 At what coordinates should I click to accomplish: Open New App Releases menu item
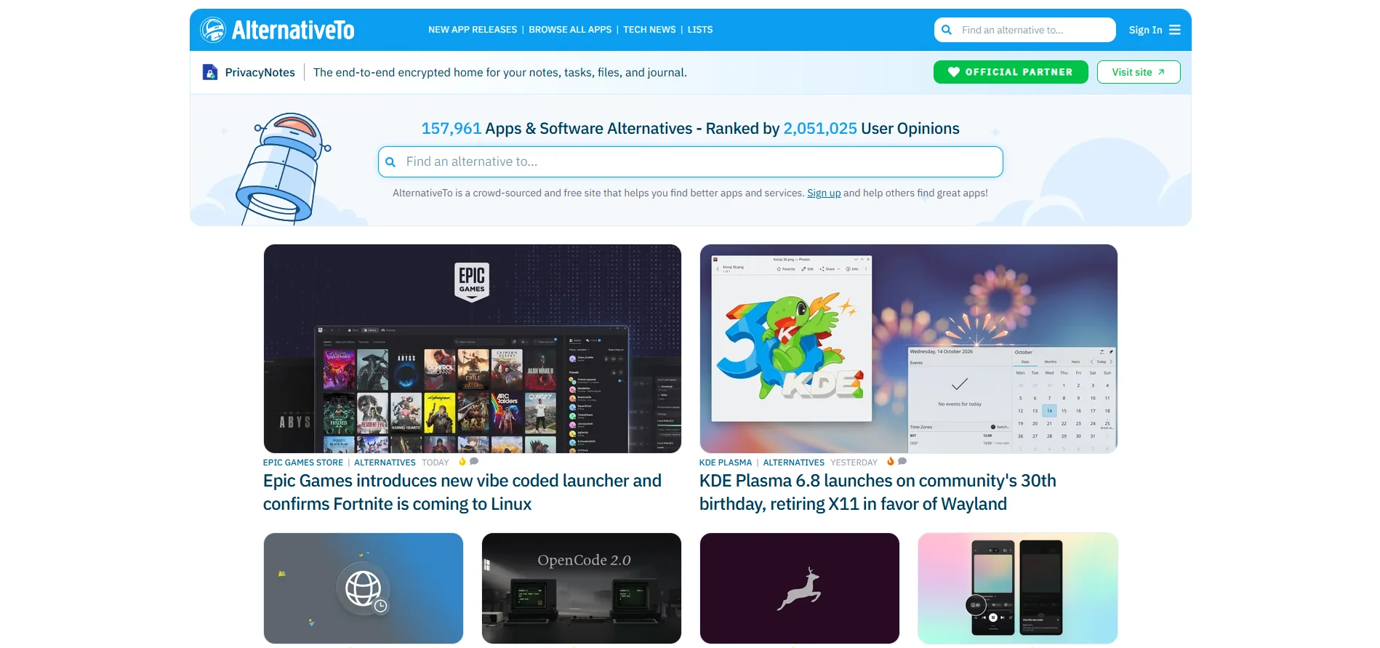coord(473,30)
